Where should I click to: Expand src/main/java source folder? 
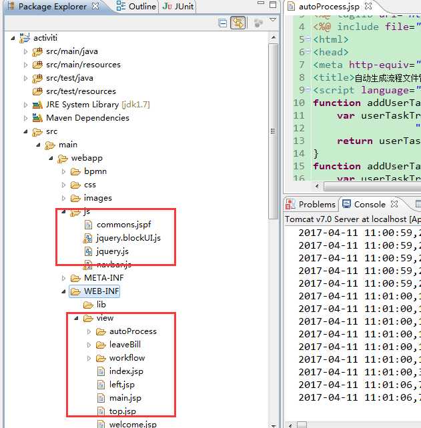click(x=25, y=51)
